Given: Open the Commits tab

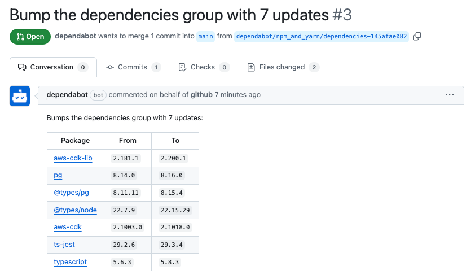Looking at the screenshot, I should (134, 67).
